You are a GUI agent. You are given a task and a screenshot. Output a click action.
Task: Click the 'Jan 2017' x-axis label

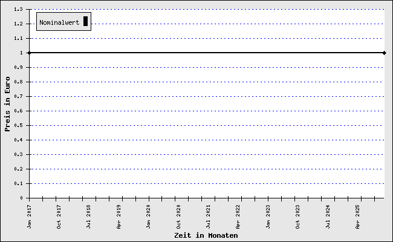29,216
